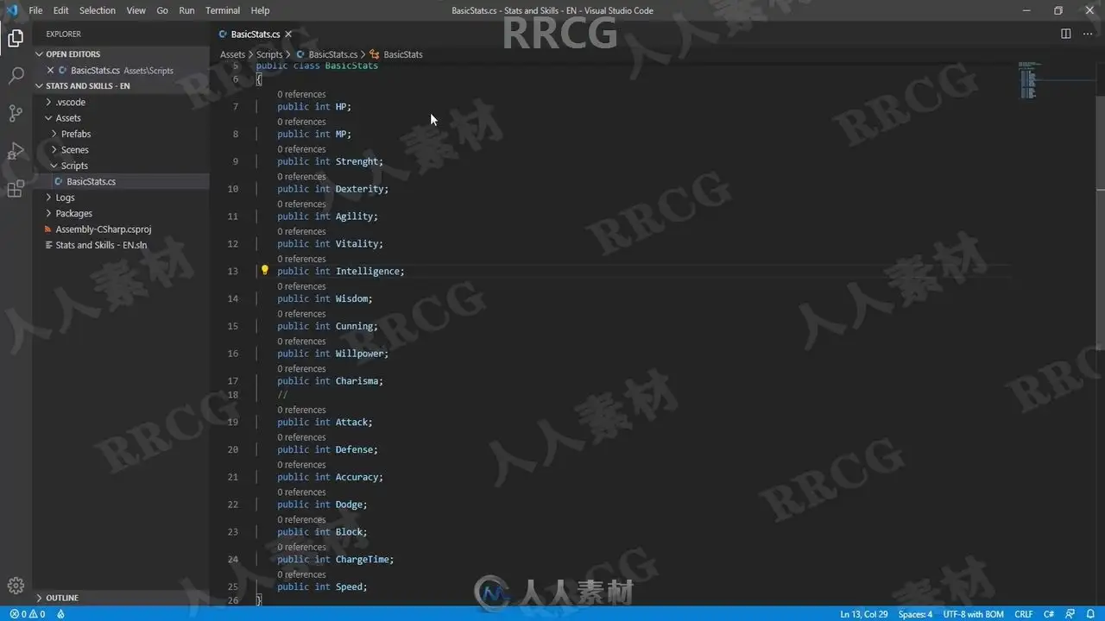Expand the Outline section
The image size is (1105, 621).
(x=61, y=598)
